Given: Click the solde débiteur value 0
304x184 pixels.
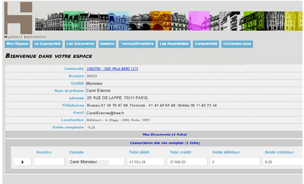Looking at the screenshot, I should [213, 162].
